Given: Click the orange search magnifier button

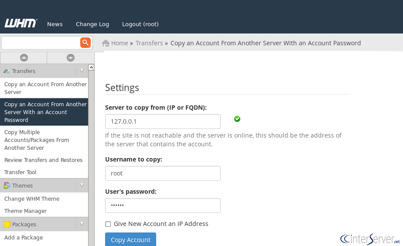Looking at the screenshot, I should (x=85, y=43).
